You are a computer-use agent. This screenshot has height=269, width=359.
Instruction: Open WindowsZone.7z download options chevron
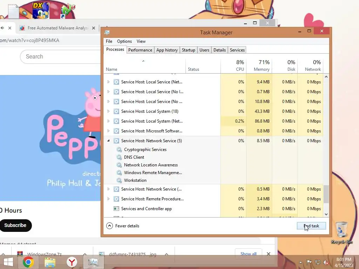[x=85, y=254]
